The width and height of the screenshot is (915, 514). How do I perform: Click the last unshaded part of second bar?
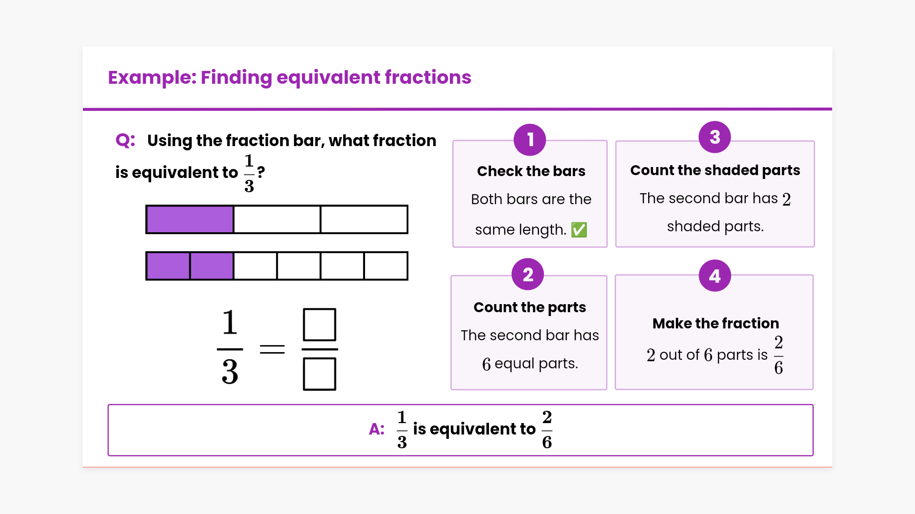[x=386, y=266]
